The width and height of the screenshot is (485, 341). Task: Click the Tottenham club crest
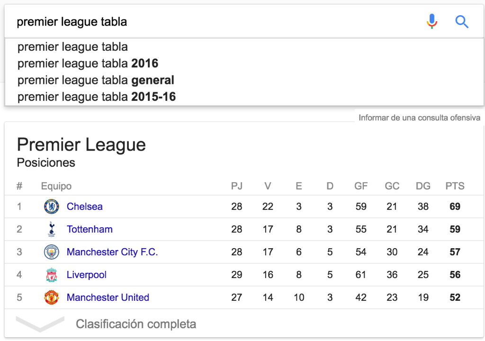click(51, 229)
